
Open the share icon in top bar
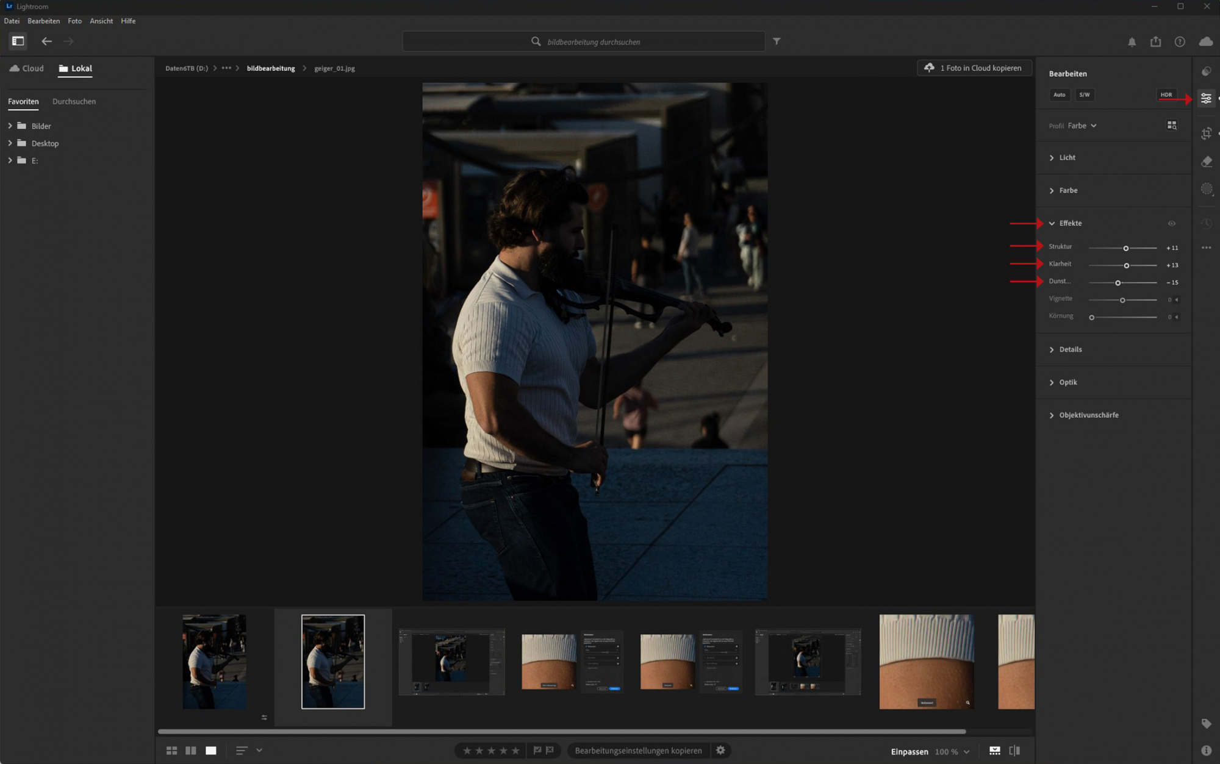(1155, 41)
